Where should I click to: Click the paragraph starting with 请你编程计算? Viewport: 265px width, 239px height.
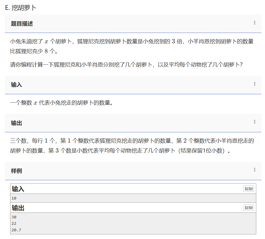126,65
